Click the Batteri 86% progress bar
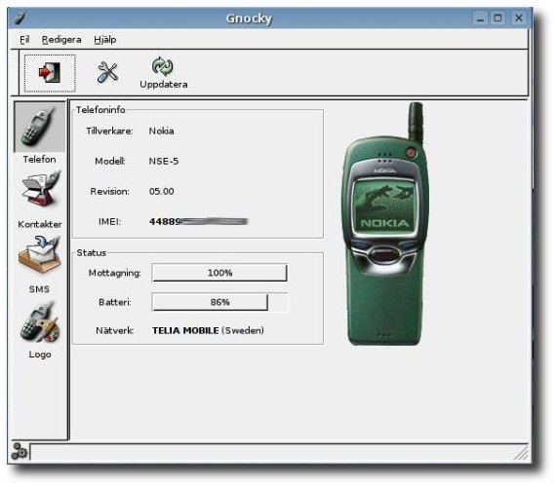Image resolution: width=556 pixels, height=487 pixels. (x=219, y=302)
